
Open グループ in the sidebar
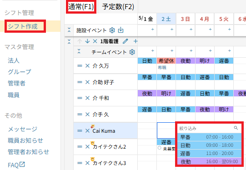(x=20, y=72)
